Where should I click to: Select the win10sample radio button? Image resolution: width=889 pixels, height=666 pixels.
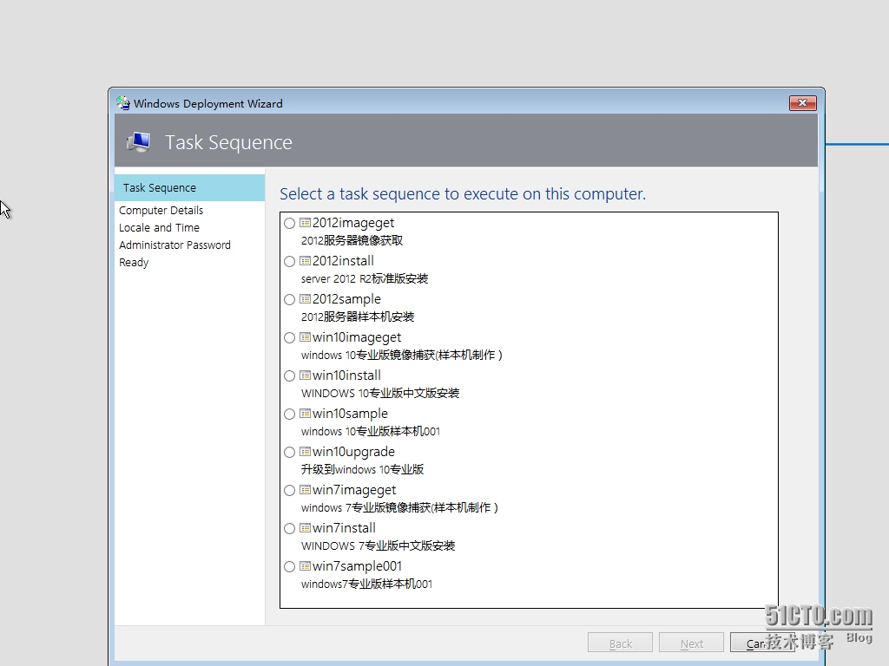tap(290, 414)
